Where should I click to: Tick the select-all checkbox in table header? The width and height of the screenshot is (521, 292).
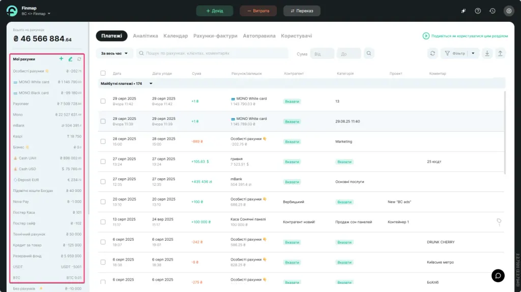(x=103, y=73)
